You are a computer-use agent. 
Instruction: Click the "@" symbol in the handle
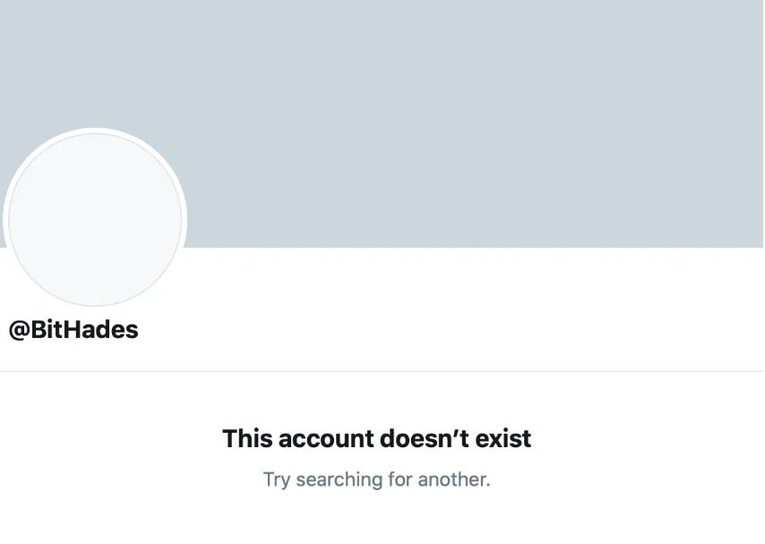19,330
